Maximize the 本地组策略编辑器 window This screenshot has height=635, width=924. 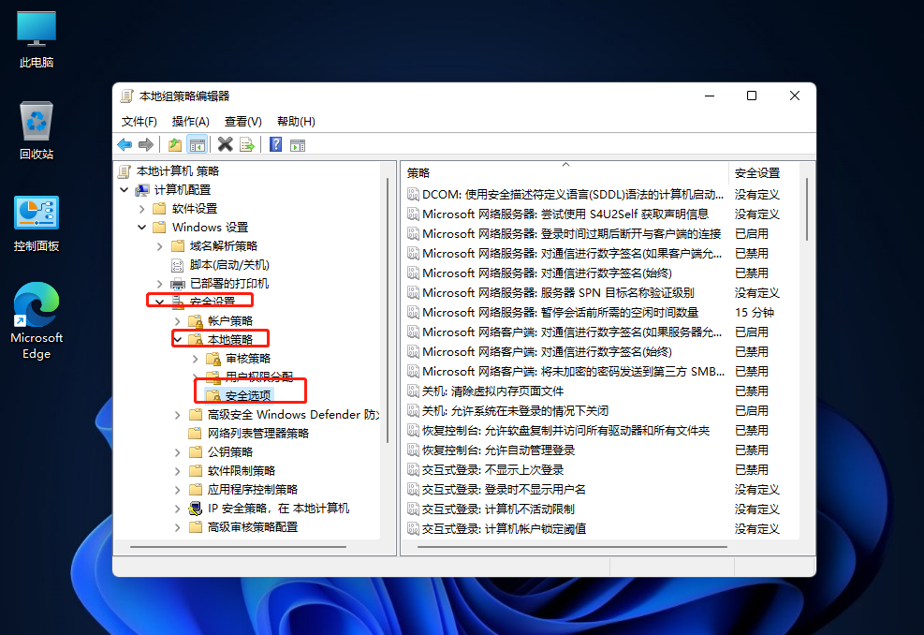coord(752,96)
